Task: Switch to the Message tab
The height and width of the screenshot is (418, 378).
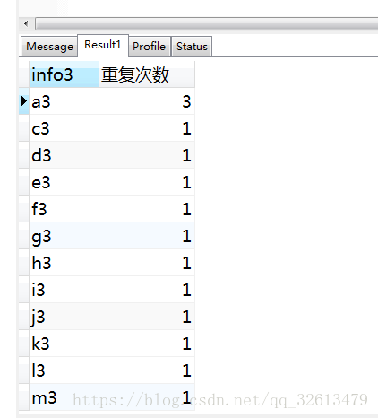Action: [x=49, y=47]
